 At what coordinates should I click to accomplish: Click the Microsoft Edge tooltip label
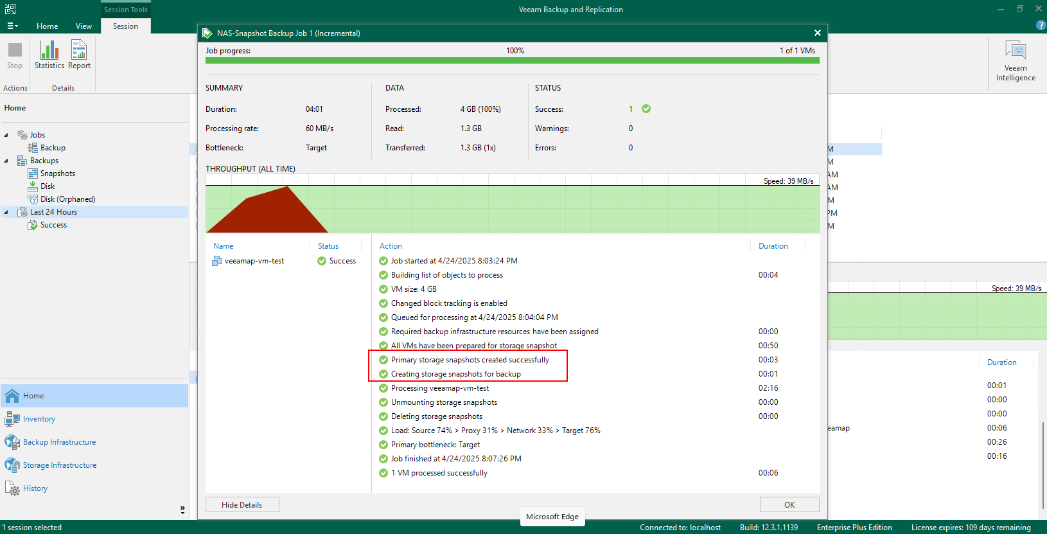552,517
